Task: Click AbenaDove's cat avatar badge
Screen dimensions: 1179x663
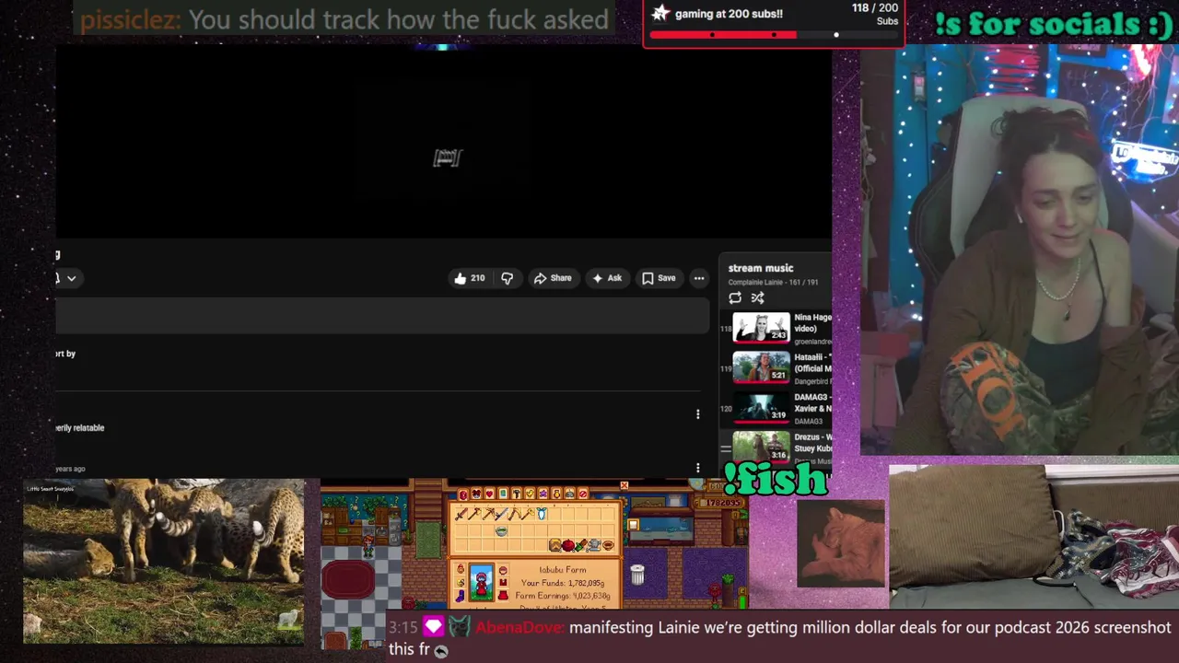Action: pyautogui.click(x=459, y=627)
